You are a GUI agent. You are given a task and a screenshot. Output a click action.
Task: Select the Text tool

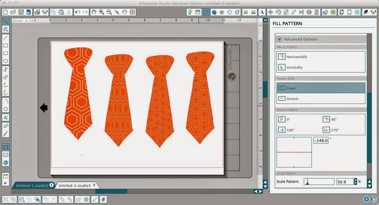(x=5, y=117)
